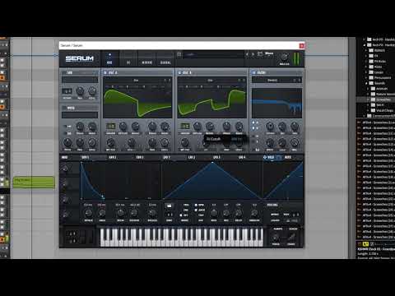Open the preset name browser field
This screenshot has height=296, width=395.
[213, 54]
